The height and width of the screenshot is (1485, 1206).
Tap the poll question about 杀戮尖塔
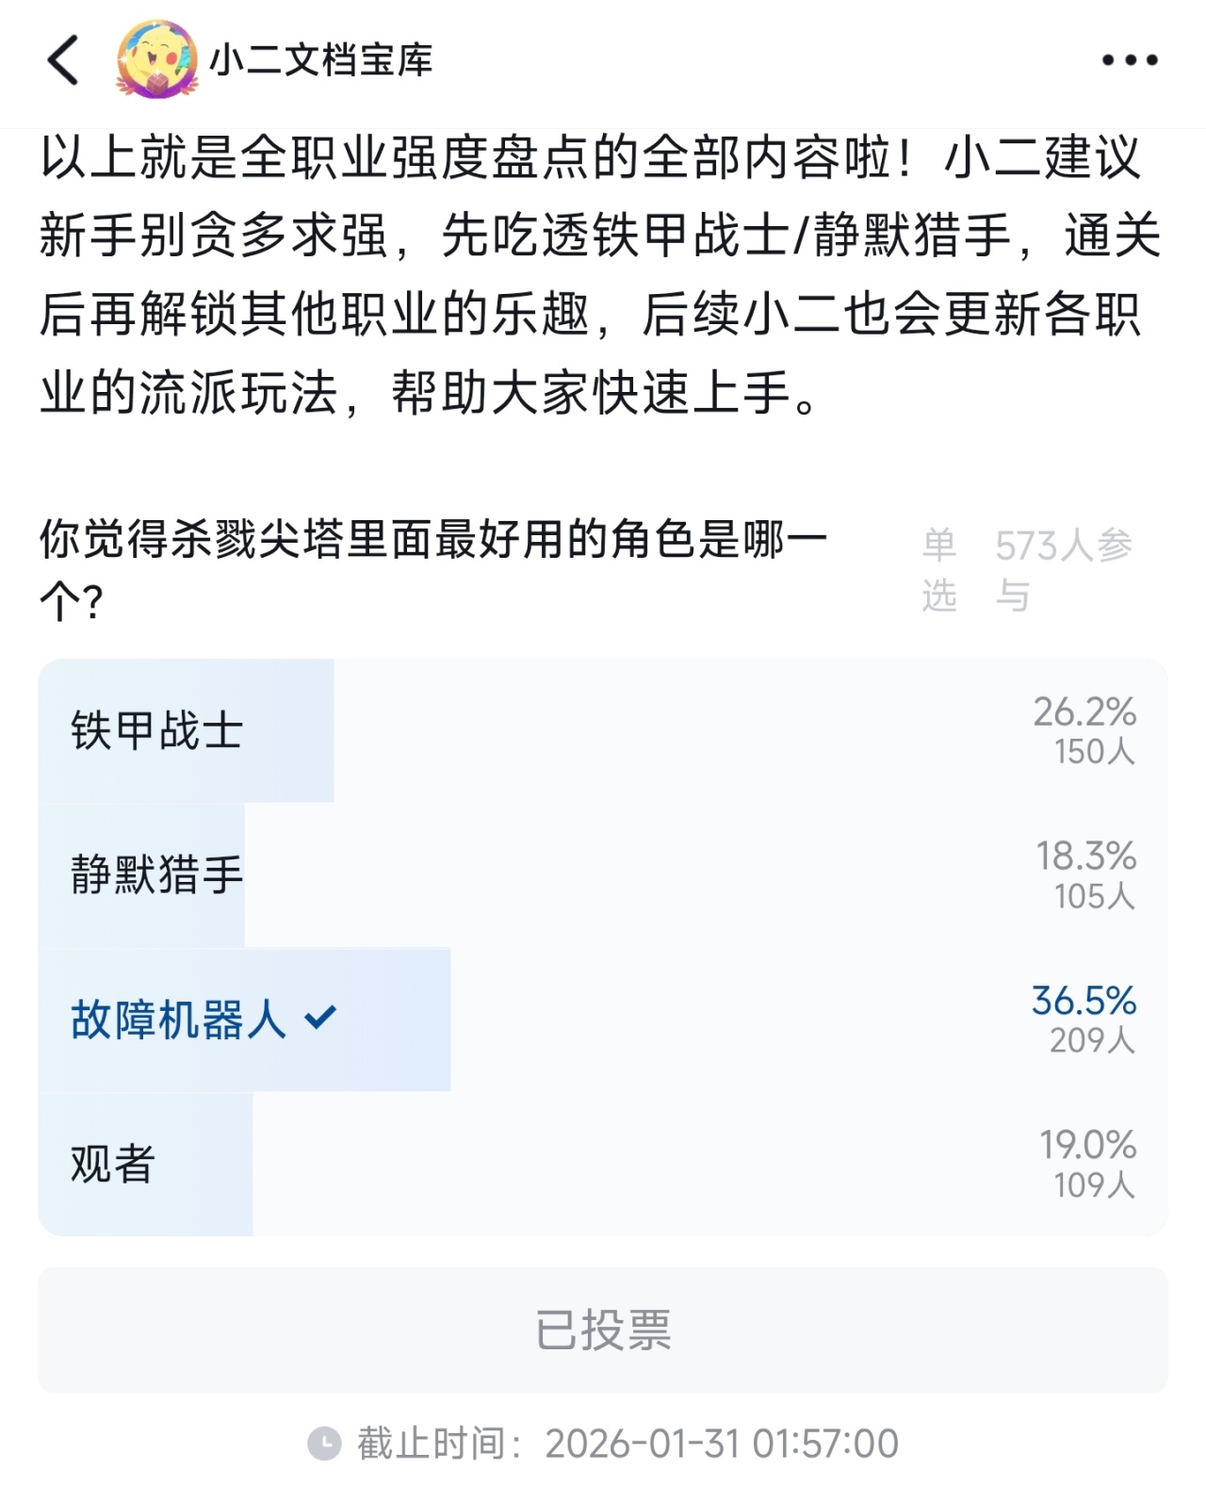pos(433,569)
